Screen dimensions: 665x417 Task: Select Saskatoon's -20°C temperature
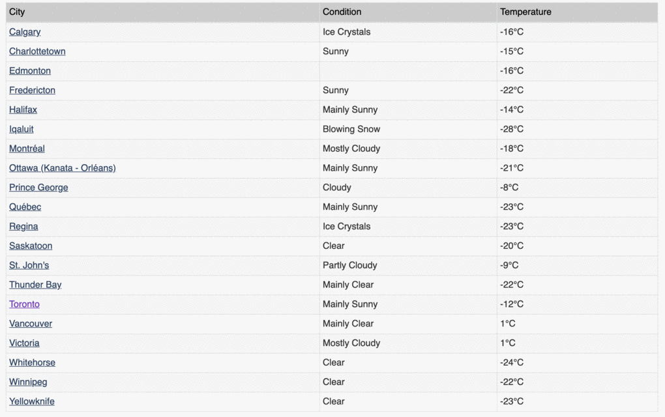[512, 246]
